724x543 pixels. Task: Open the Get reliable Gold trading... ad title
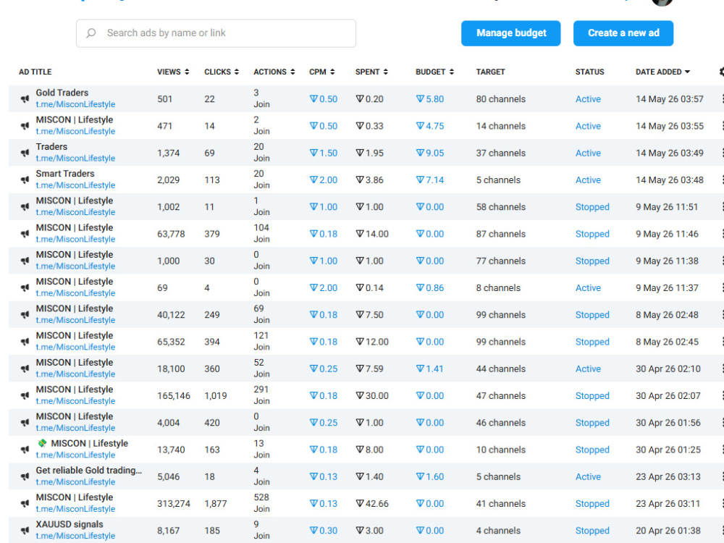pyautogui.click(x=89, y=470)
